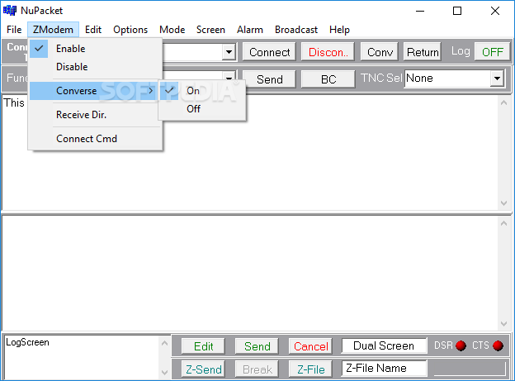Open the Screen menu
Viewport: 515px width, 381px height.
click(210, 30)
